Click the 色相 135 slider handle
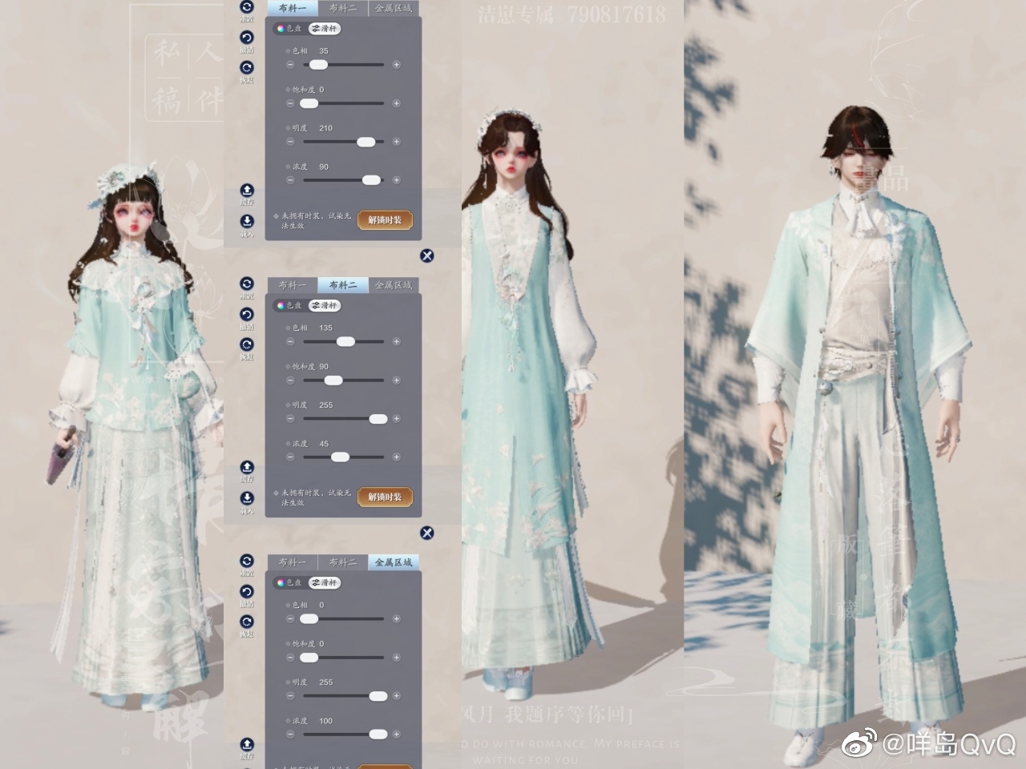This screenshot has height=769, width=1026. [x=345, y=342]
